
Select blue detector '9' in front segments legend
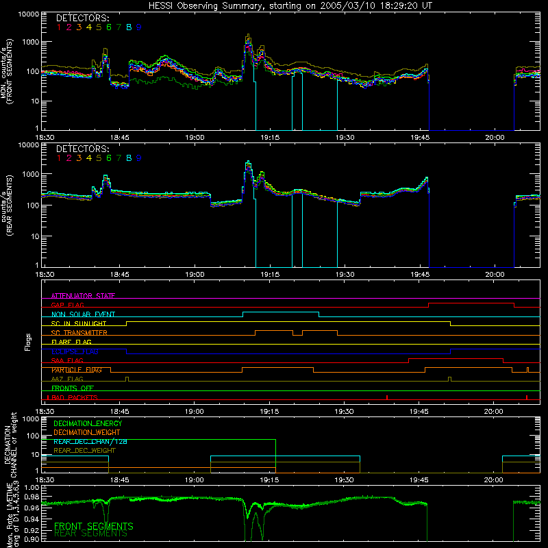pyautogui.click(x=139, y=27)
